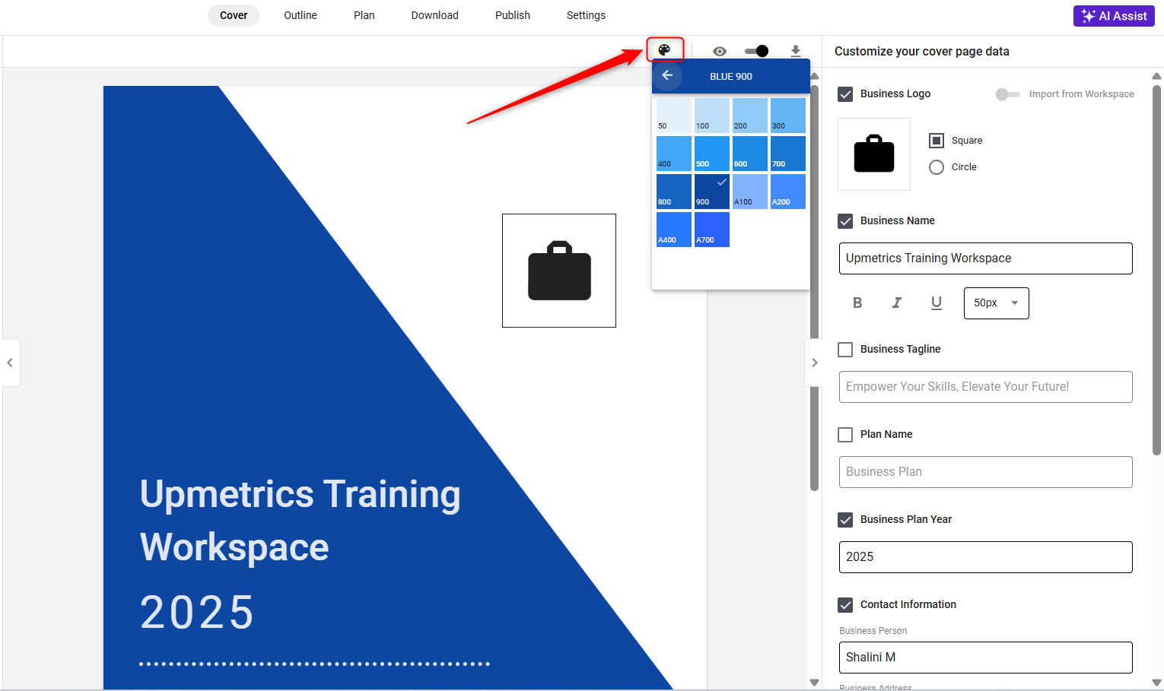This screenshot has height=691, width=1164.
Task: Click the briefcase logo thumbnail in panel
Action: pyautogui.click(x=874, y=154)
